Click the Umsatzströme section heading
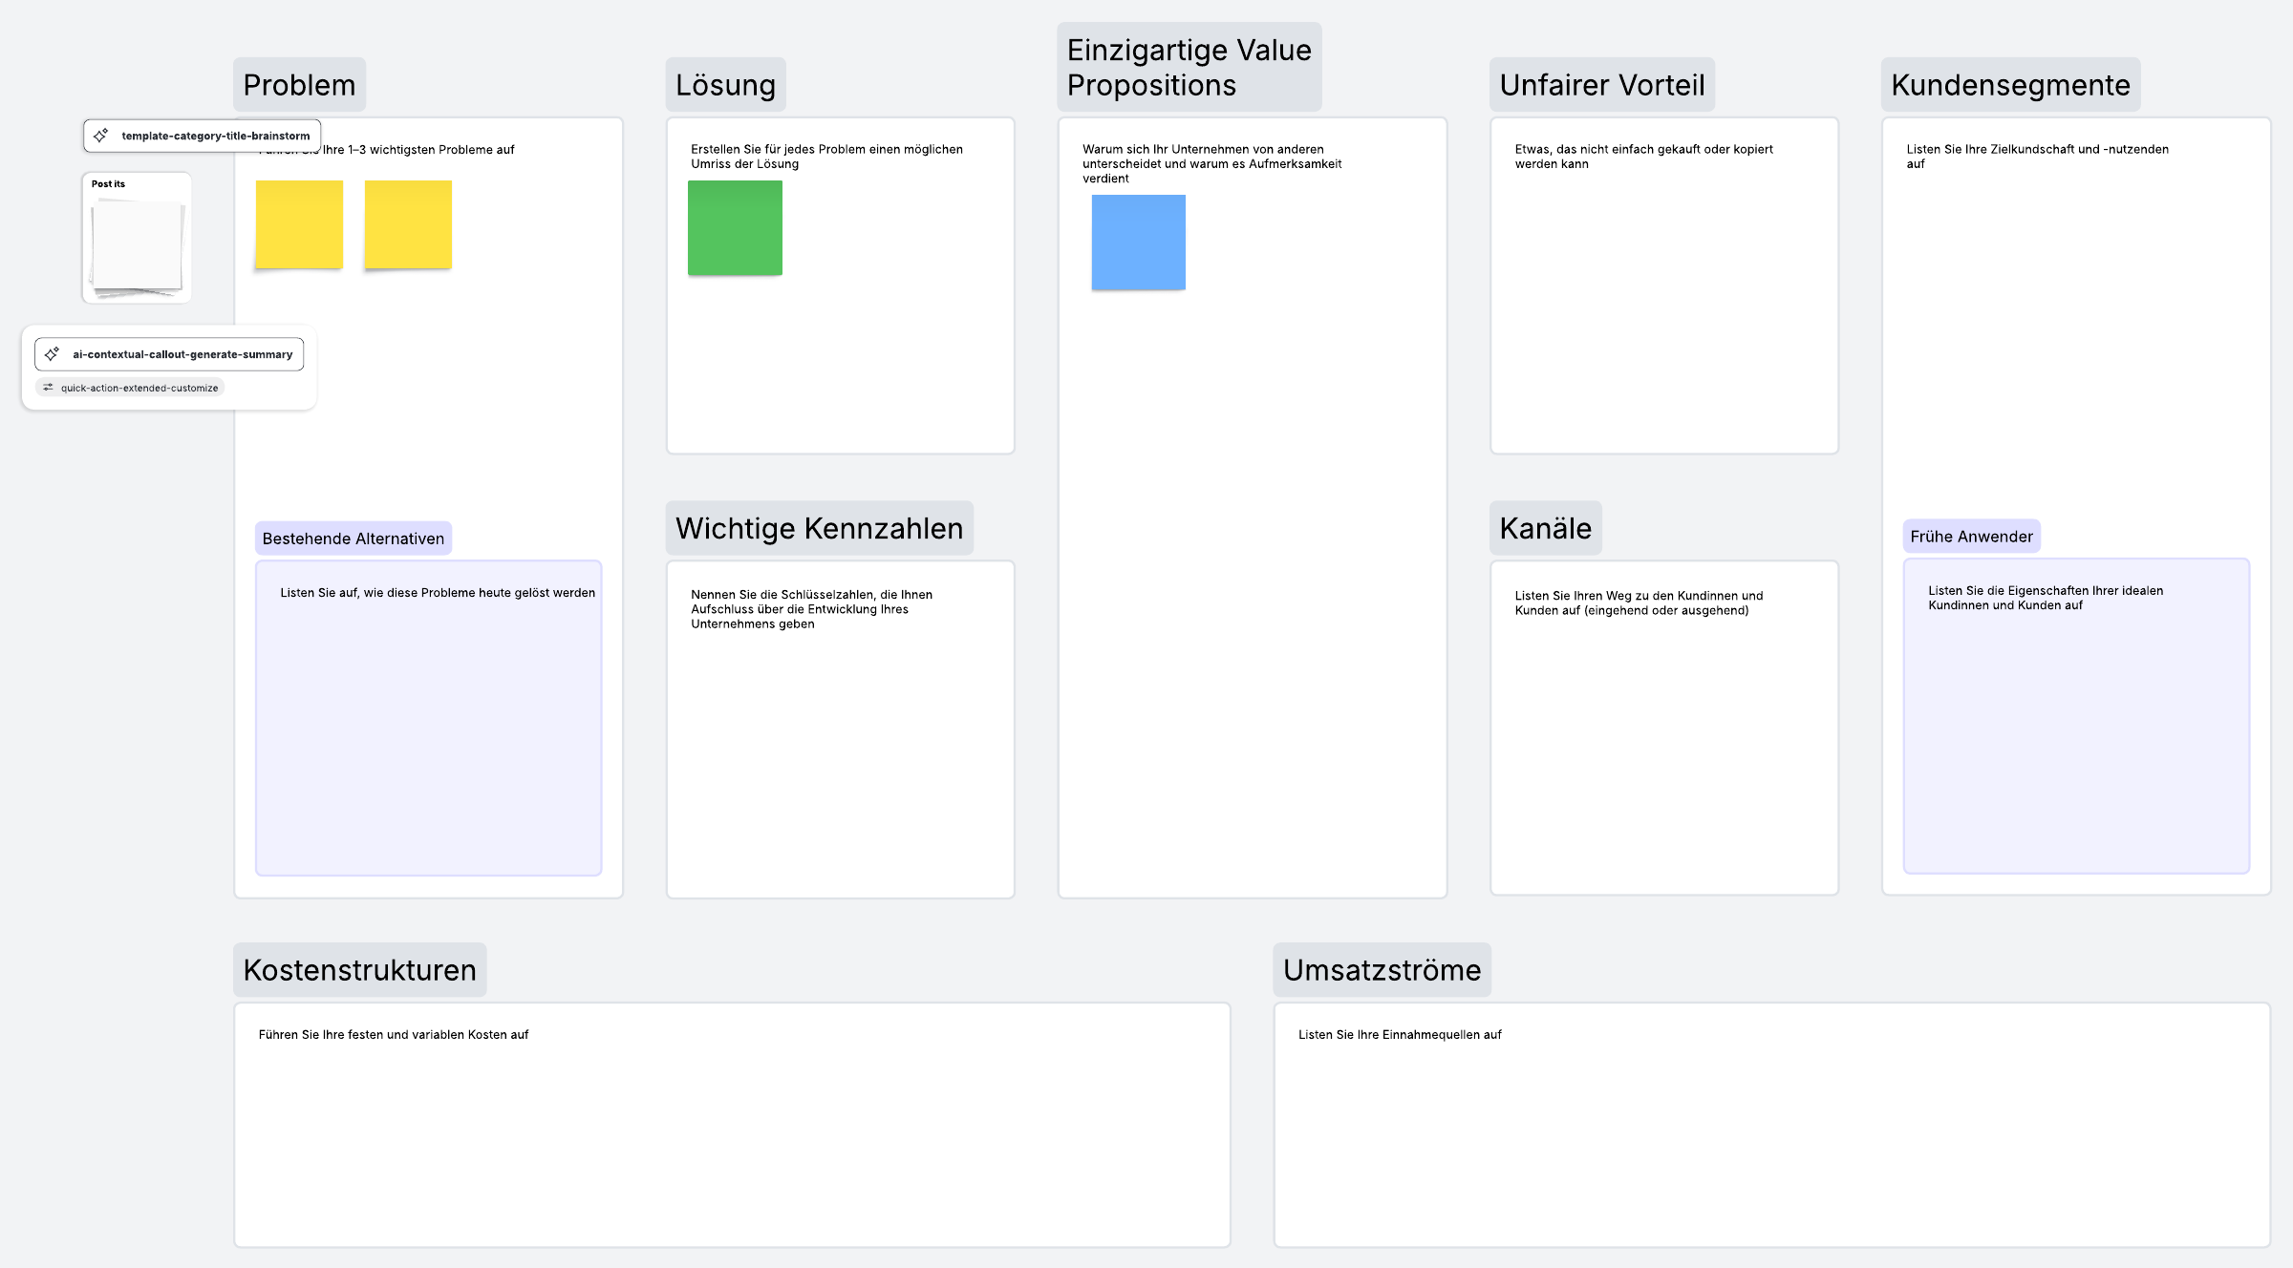The width and height of the screenshot is (2293, 1268). [1382, 970]
